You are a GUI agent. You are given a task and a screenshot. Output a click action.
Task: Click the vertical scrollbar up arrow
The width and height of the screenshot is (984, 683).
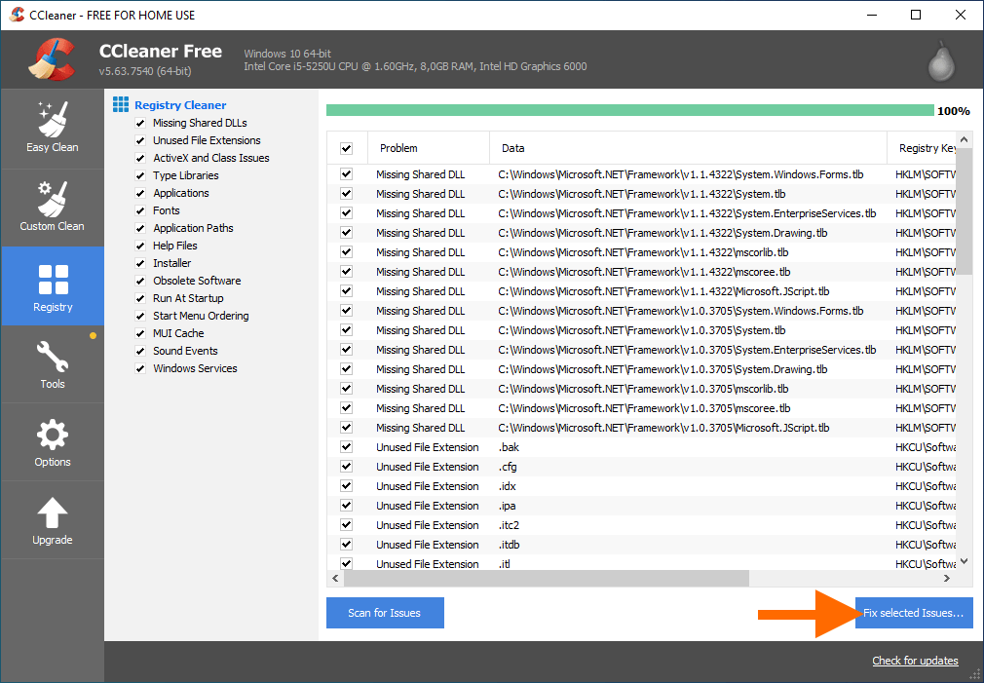[x=965, y=140]
